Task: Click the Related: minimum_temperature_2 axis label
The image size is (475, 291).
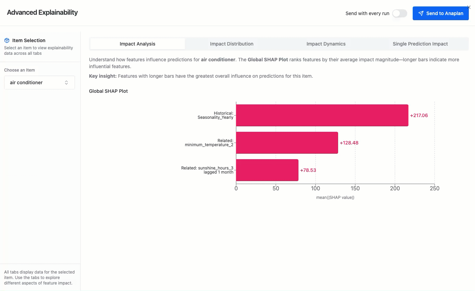Action: tap(209, 143)
